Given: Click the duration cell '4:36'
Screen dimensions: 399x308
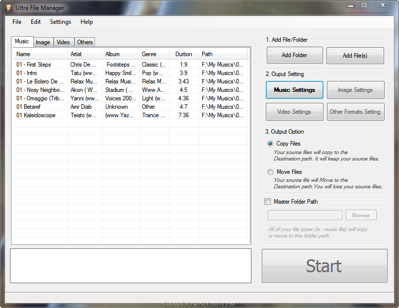Looking at the screenshot, I should click(183, 98).
